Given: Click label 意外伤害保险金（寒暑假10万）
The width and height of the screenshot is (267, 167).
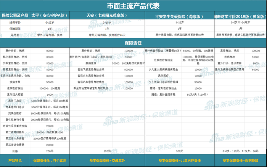Looking at the screenshot, I should [x=163, y=51].
